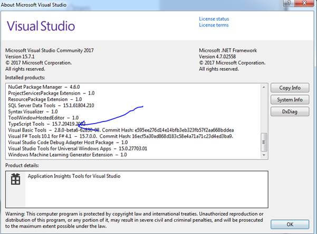
Task: Click the .NET Framework Version 4.7.02558 text
Action: pos(217,57)
